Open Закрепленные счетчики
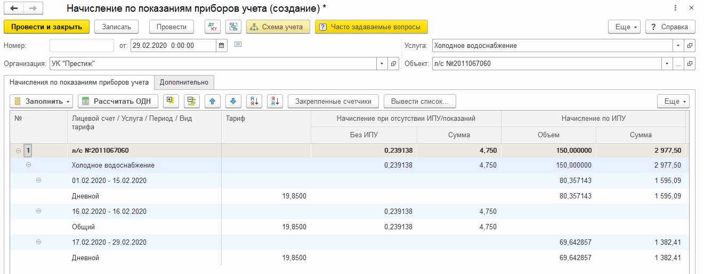The image size is (704, 274). pyautogui.click(x=333, y=101)
